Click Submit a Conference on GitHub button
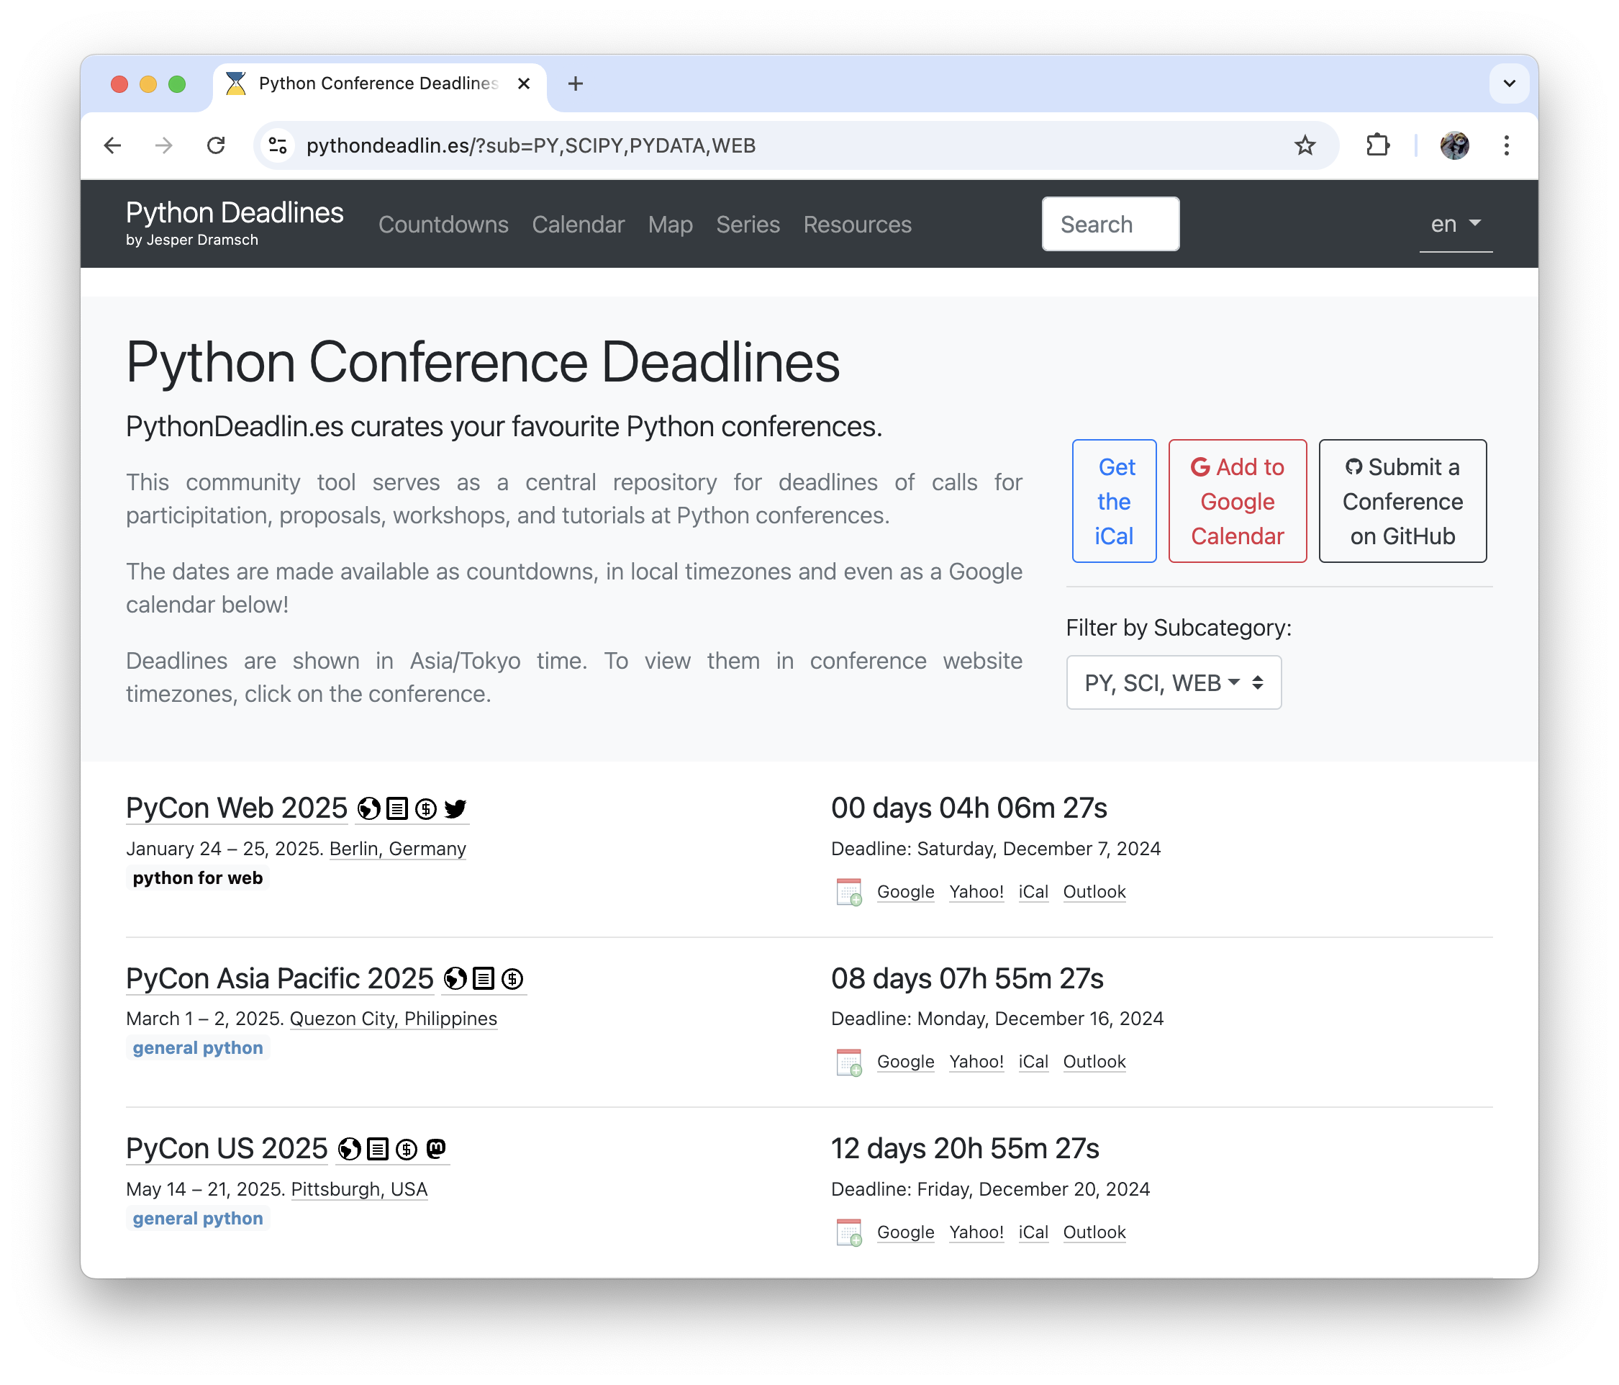1619x1385 pixels. 1402,501
